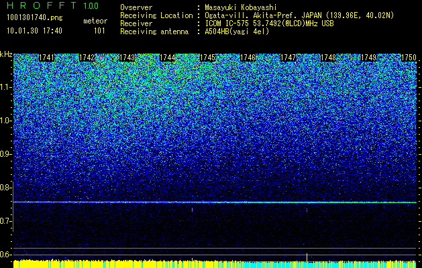Select the 1745 time marker
This screenshot has height=268, width=422.
pyautogui.click(x=208, y=58)
